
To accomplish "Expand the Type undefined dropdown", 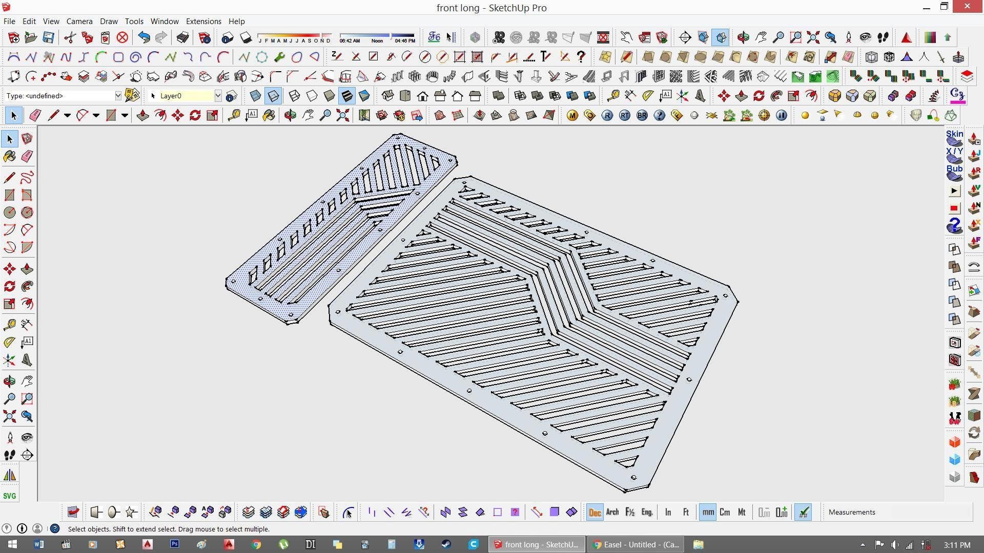I will pyautogui.click(x=118, y=96).
